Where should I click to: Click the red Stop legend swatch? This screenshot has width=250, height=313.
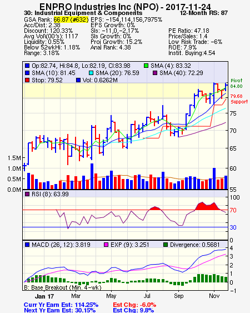[27, 80]
